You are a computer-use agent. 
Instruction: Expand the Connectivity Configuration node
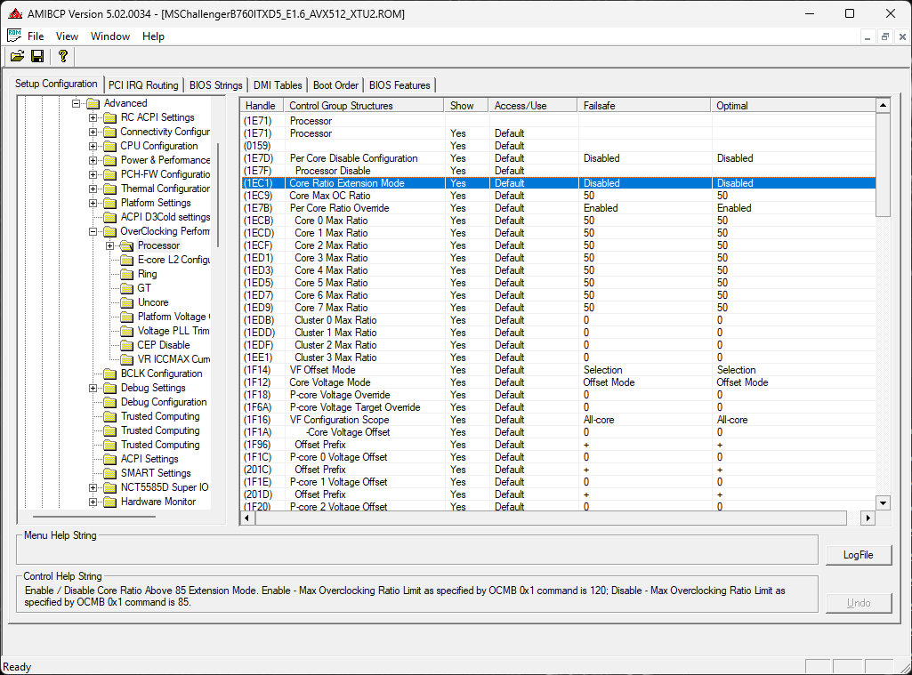tap(93, 132)
